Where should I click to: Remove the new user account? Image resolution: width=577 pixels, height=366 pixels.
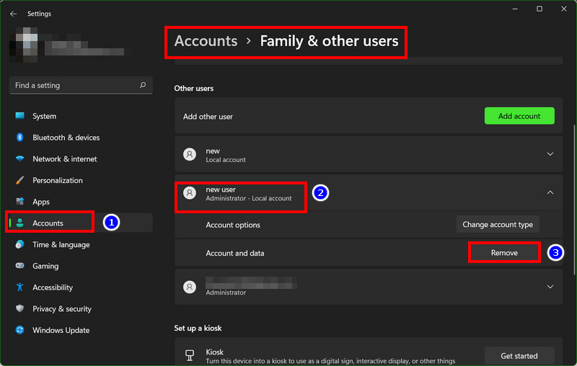[504, 253]
